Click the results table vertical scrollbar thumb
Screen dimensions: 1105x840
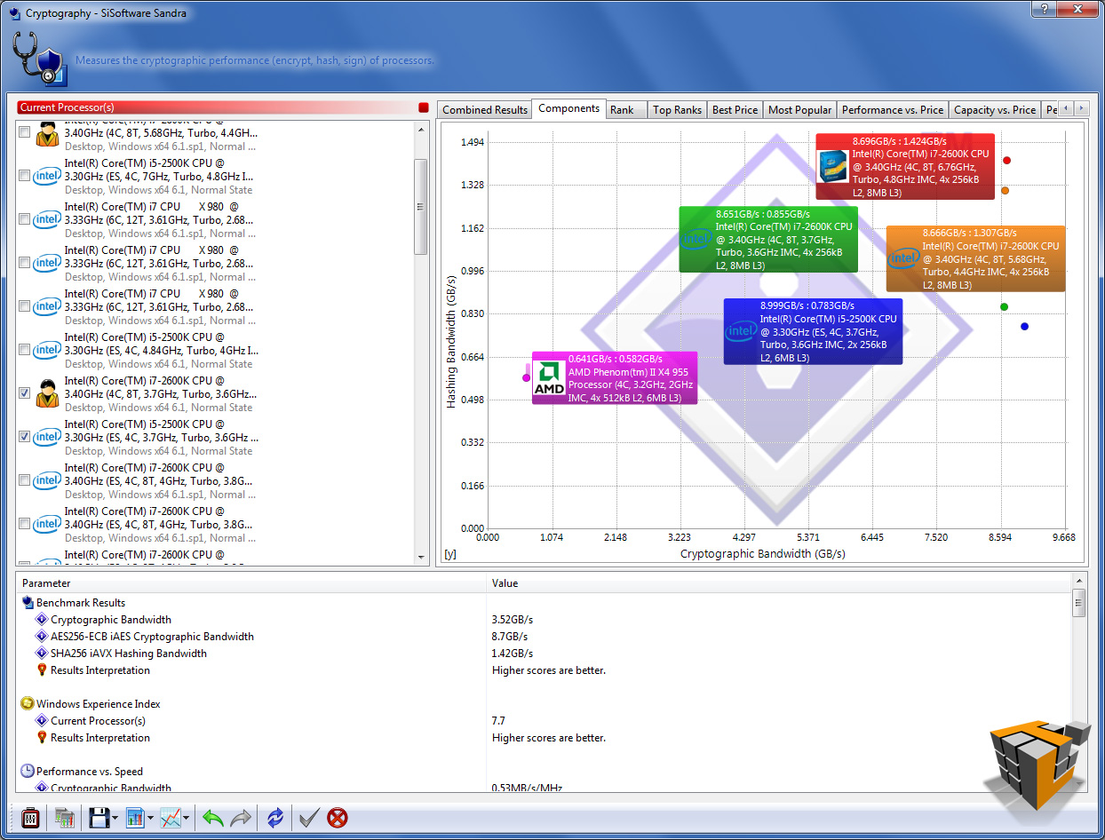tap(1079, 603)
